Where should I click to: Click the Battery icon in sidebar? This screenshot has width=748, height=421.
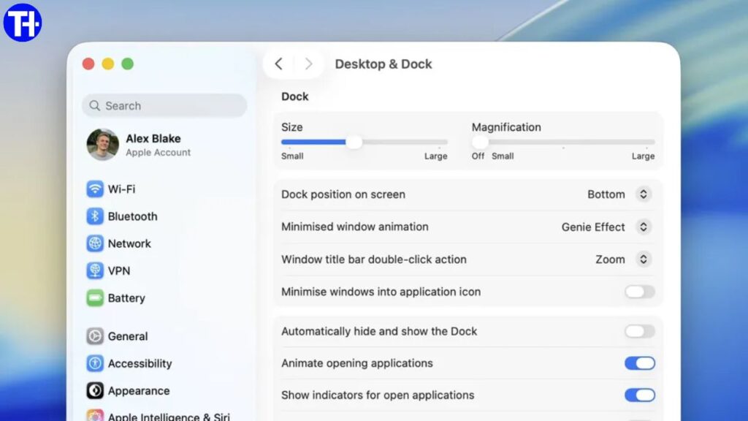tap(96, 298)
